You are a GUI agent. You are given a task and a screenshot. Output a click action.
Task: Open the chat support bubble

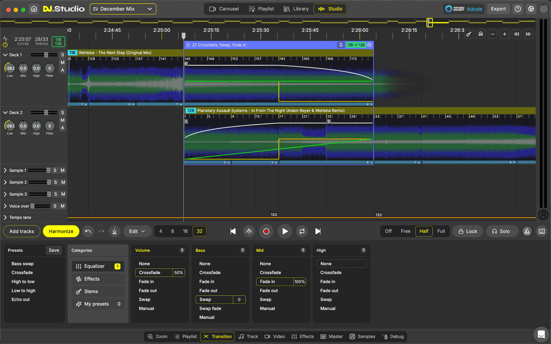pyautogui.click(x=541, y=334)
